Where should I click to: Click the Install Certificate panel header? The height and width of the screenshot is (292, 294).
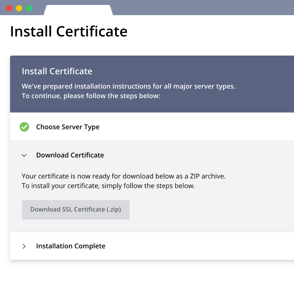pos(57,71)
